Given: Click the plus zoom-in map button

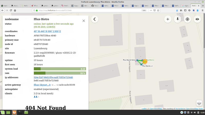Looking at the screenshot, I should tap(168, 19).
